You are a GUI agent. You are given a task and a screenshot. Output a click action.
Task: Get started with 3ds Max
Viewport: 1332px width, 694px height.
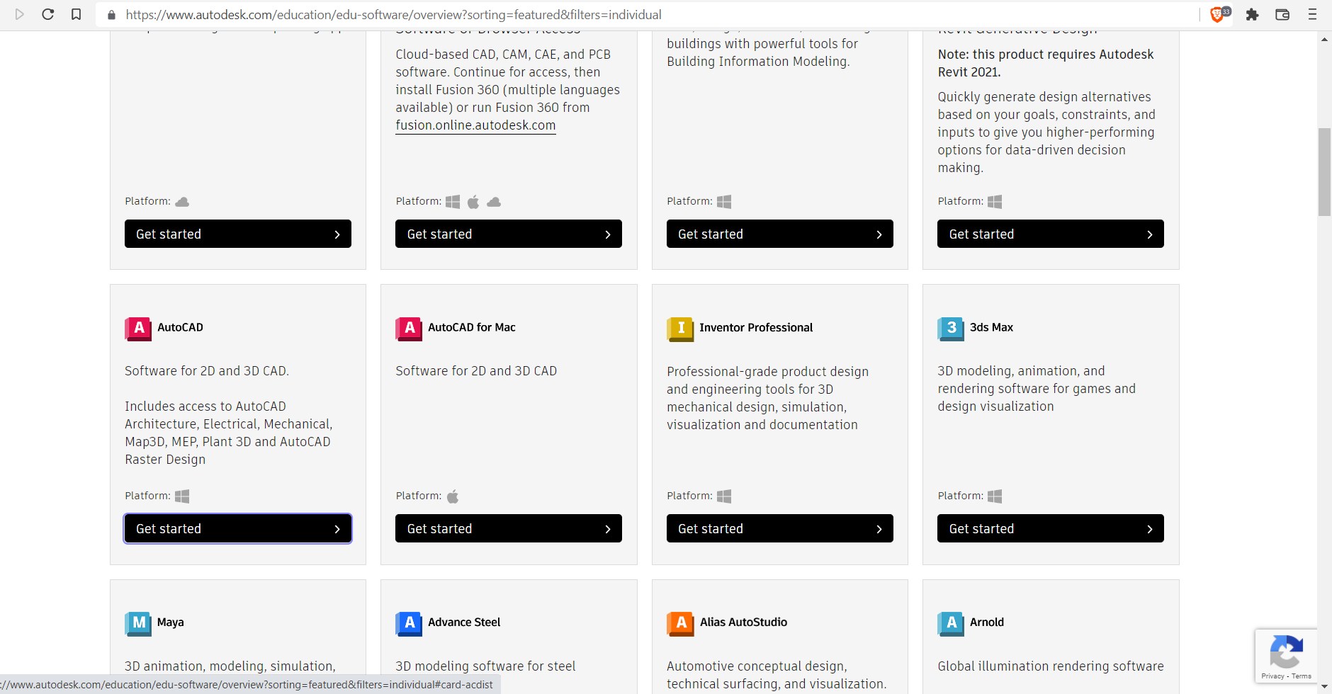point(1050,528)
